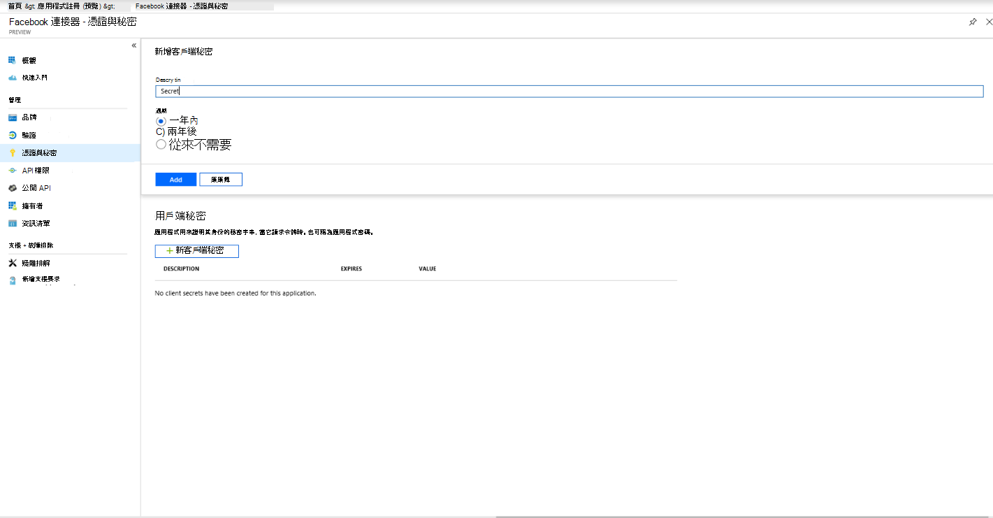Select 憑證與秘密 in the sidebar
This screenshot has width=993, height=518.
[x=70, y=152]
